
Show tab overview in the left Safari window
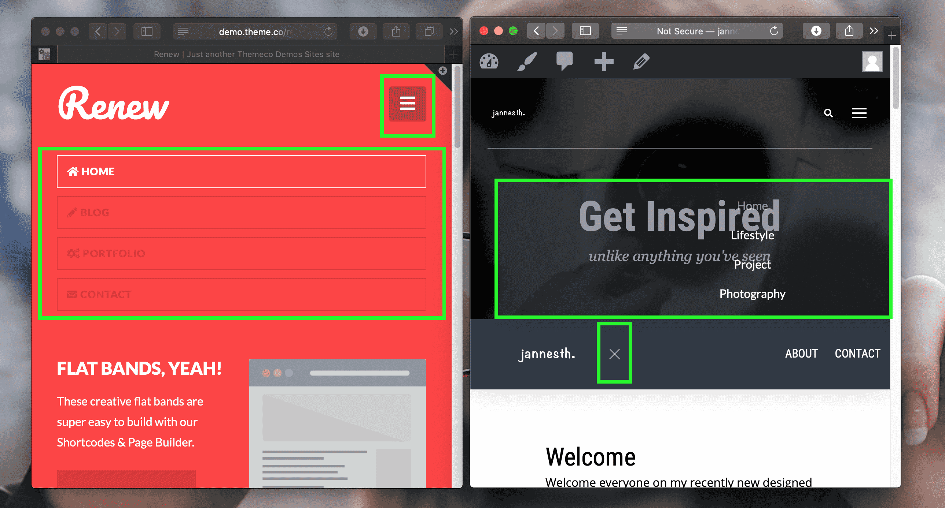429,31
